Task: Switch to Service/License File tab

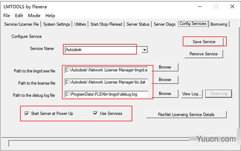Action: pos(22,24)
